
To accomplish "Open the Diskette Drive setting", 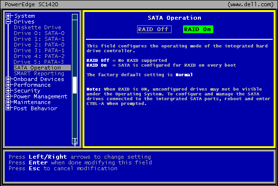I will point(37,27).
